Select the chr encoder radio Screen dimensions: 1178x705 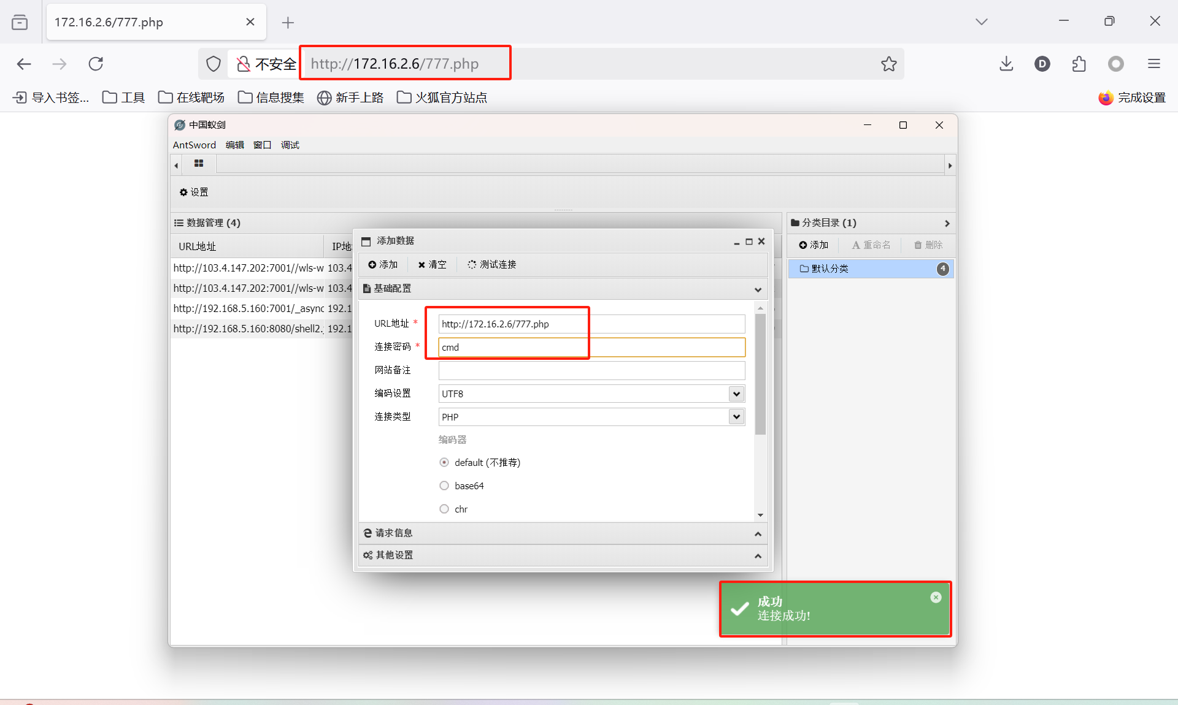(444, 509)
